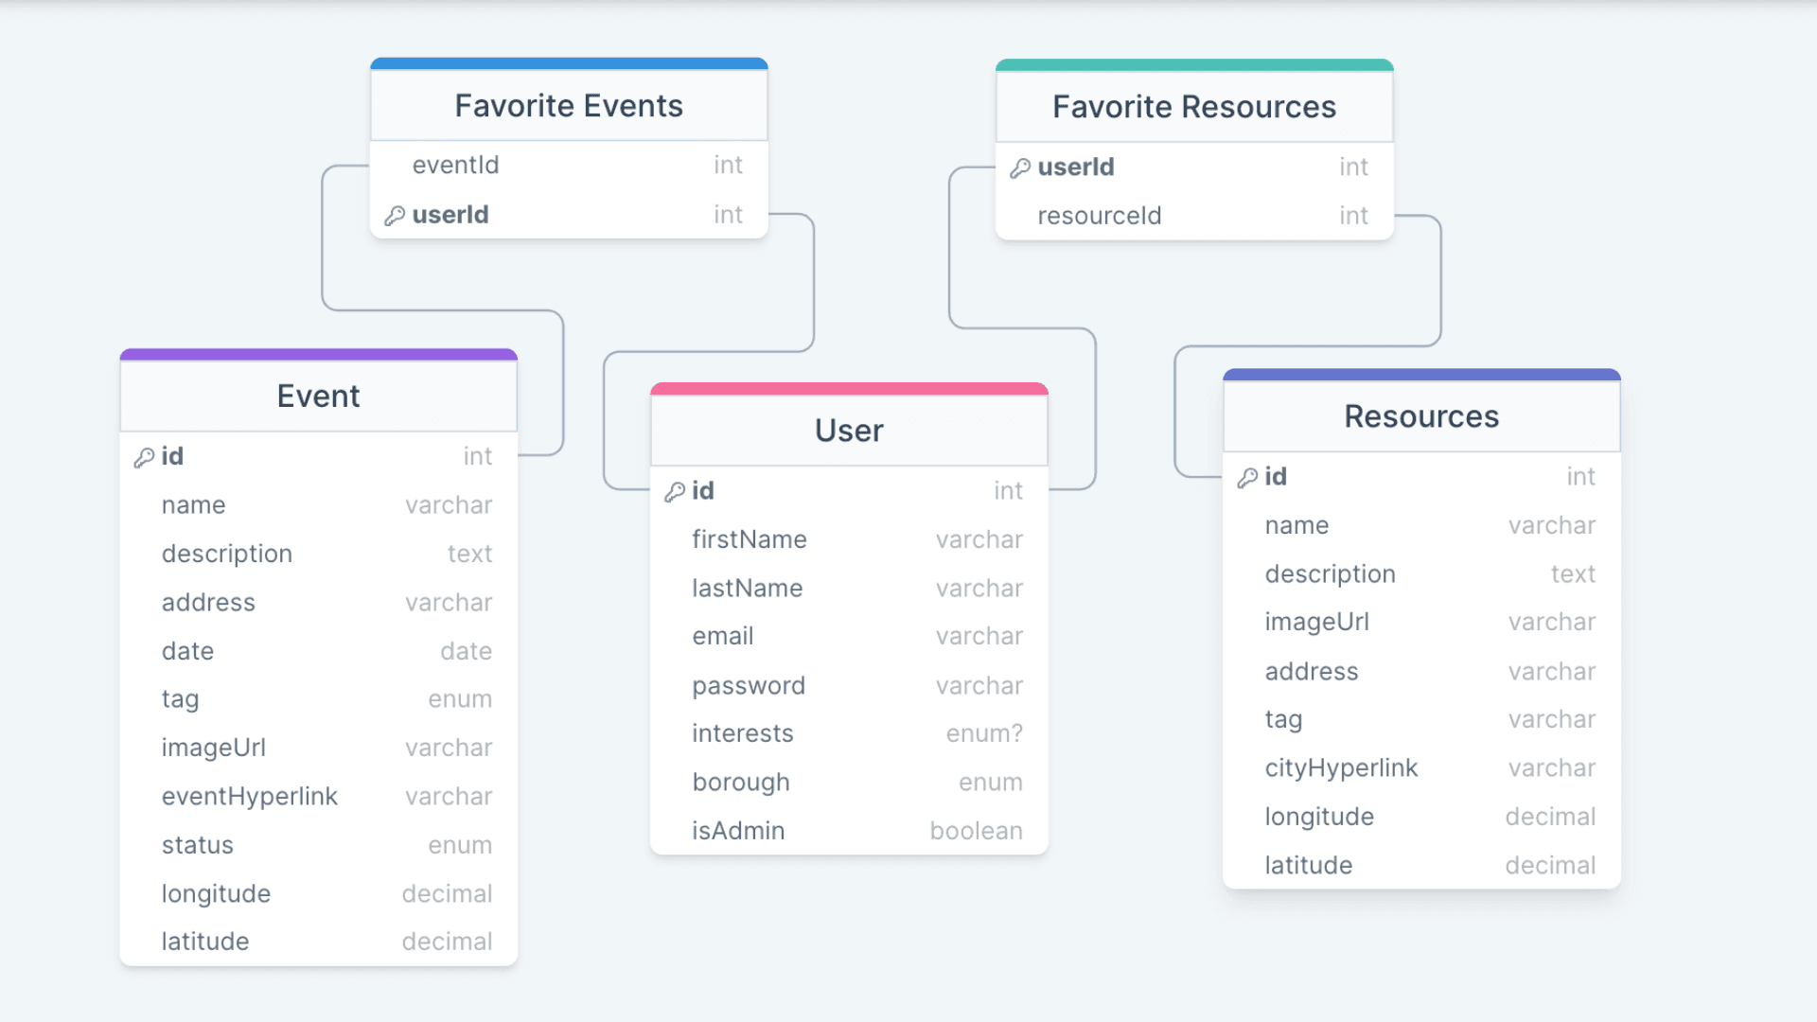The width and height of the screenshot is (1817, 1022).
Task: Click the enum? type of interests field
Action: [x=984, y=733]
